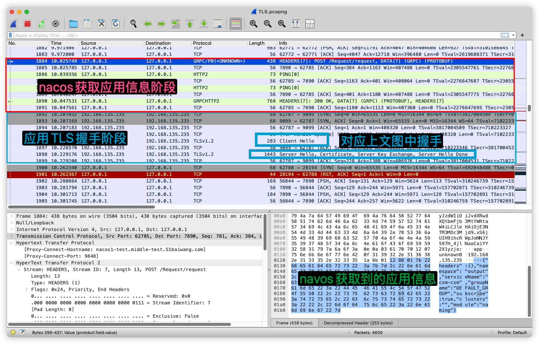The image size is (539, 344).
Task: Toggle packet list colorization
Action: click(236, 24)
